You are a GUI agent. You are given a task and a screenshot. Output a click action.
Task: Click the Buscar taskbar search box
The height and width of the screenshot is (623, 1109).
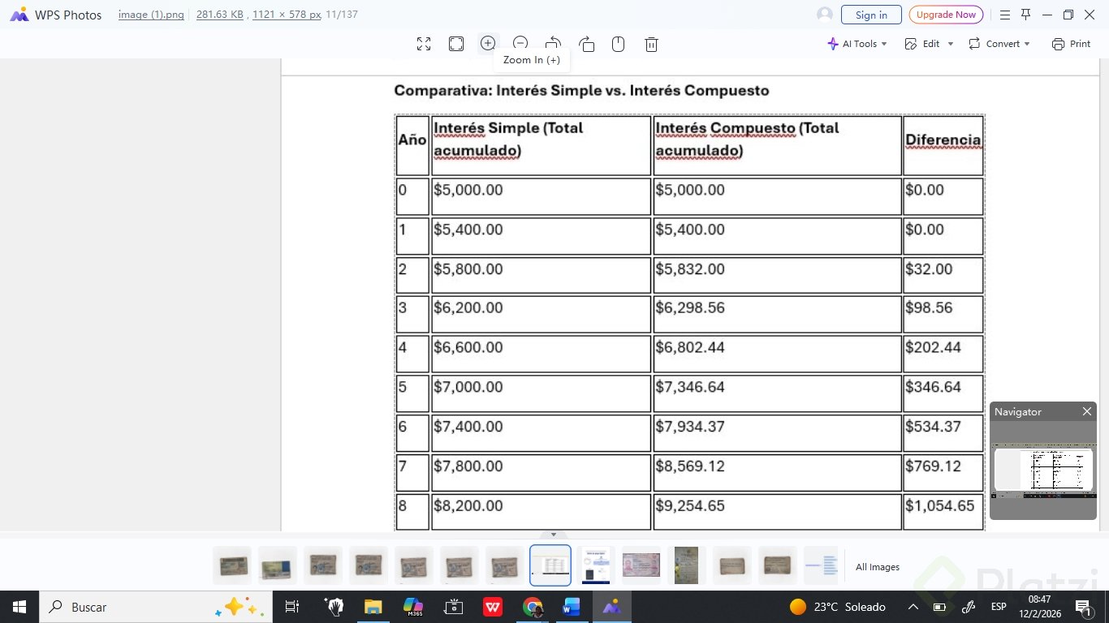coord(155,607)
